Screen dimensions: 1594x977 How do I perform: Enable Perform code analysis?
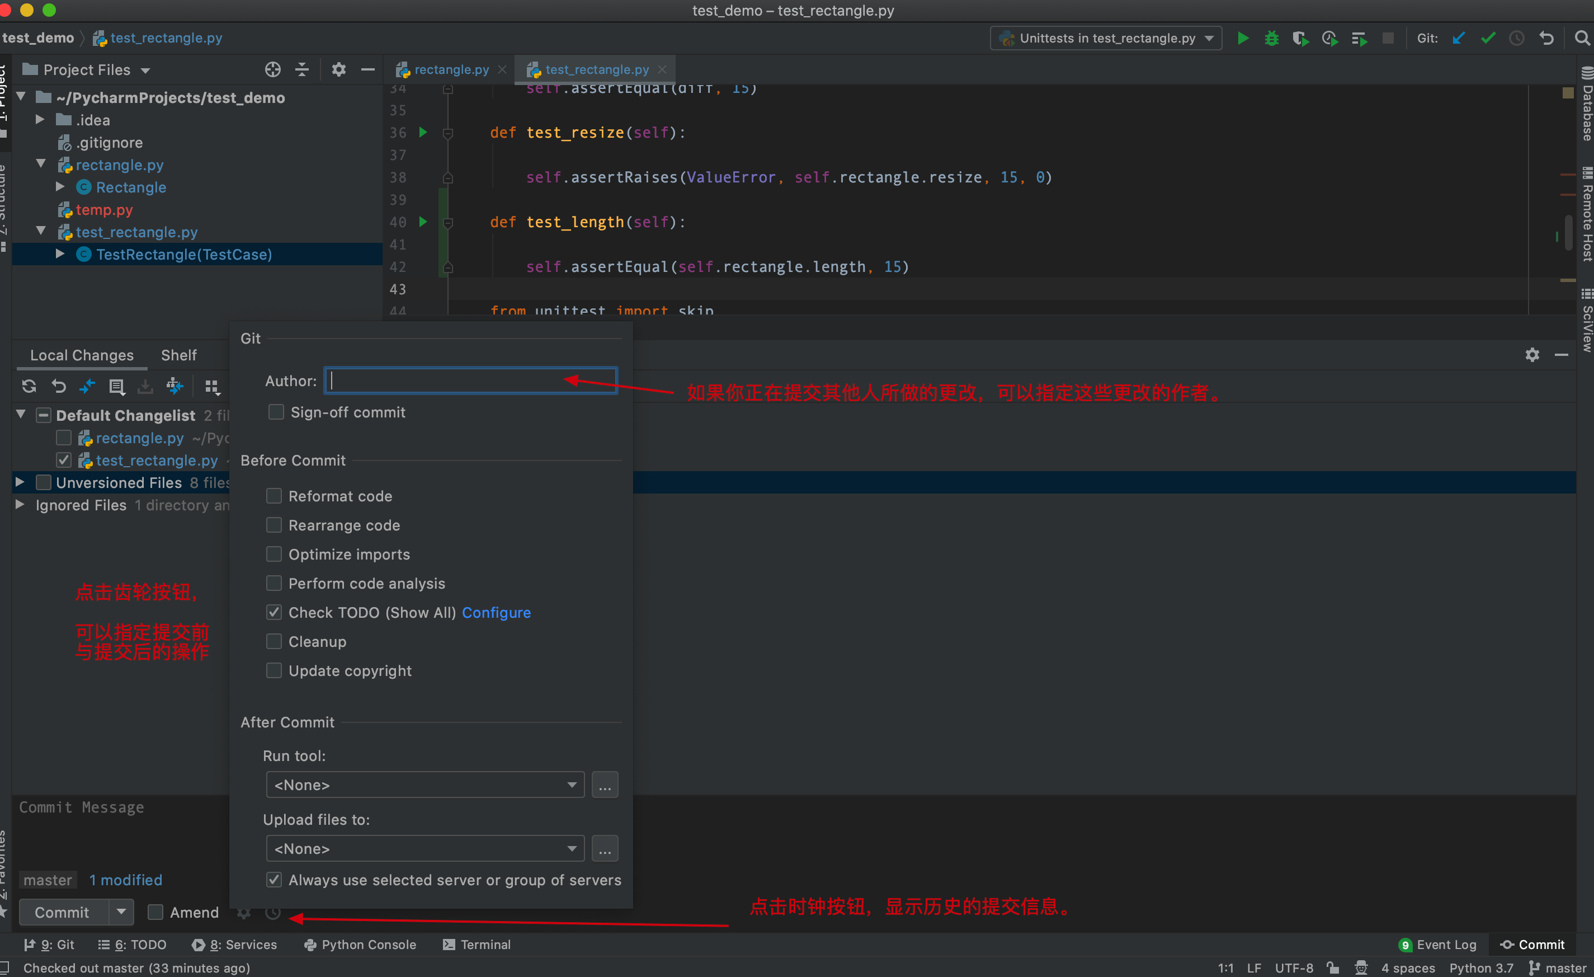click(x=274, y=583)
